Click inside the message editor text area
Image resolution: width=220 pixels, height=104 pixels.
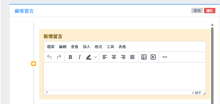[125, 76]
